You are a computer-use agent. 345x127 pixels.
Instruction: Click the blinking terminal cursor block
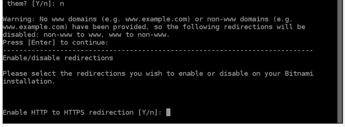(168, 112)
